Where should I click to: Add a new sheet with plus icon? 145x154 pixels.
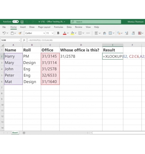pos(24,133)
